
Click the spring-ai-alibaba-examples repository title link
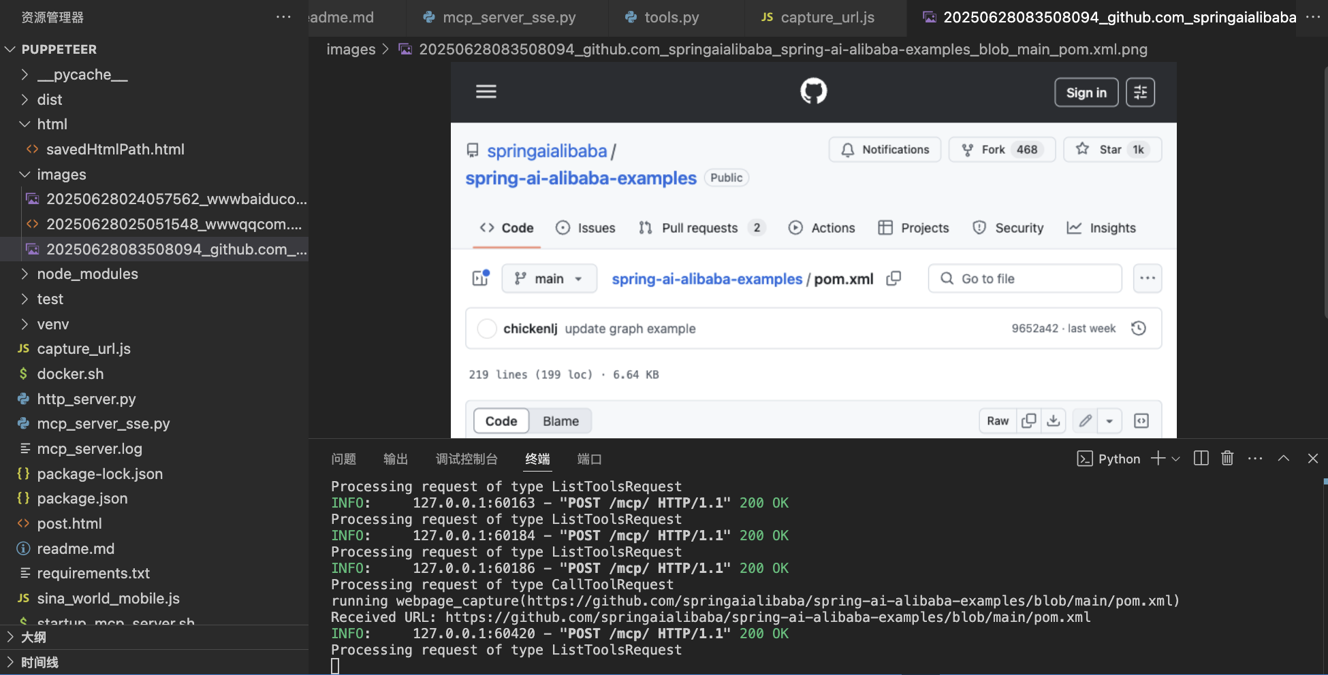pos(581,178)
